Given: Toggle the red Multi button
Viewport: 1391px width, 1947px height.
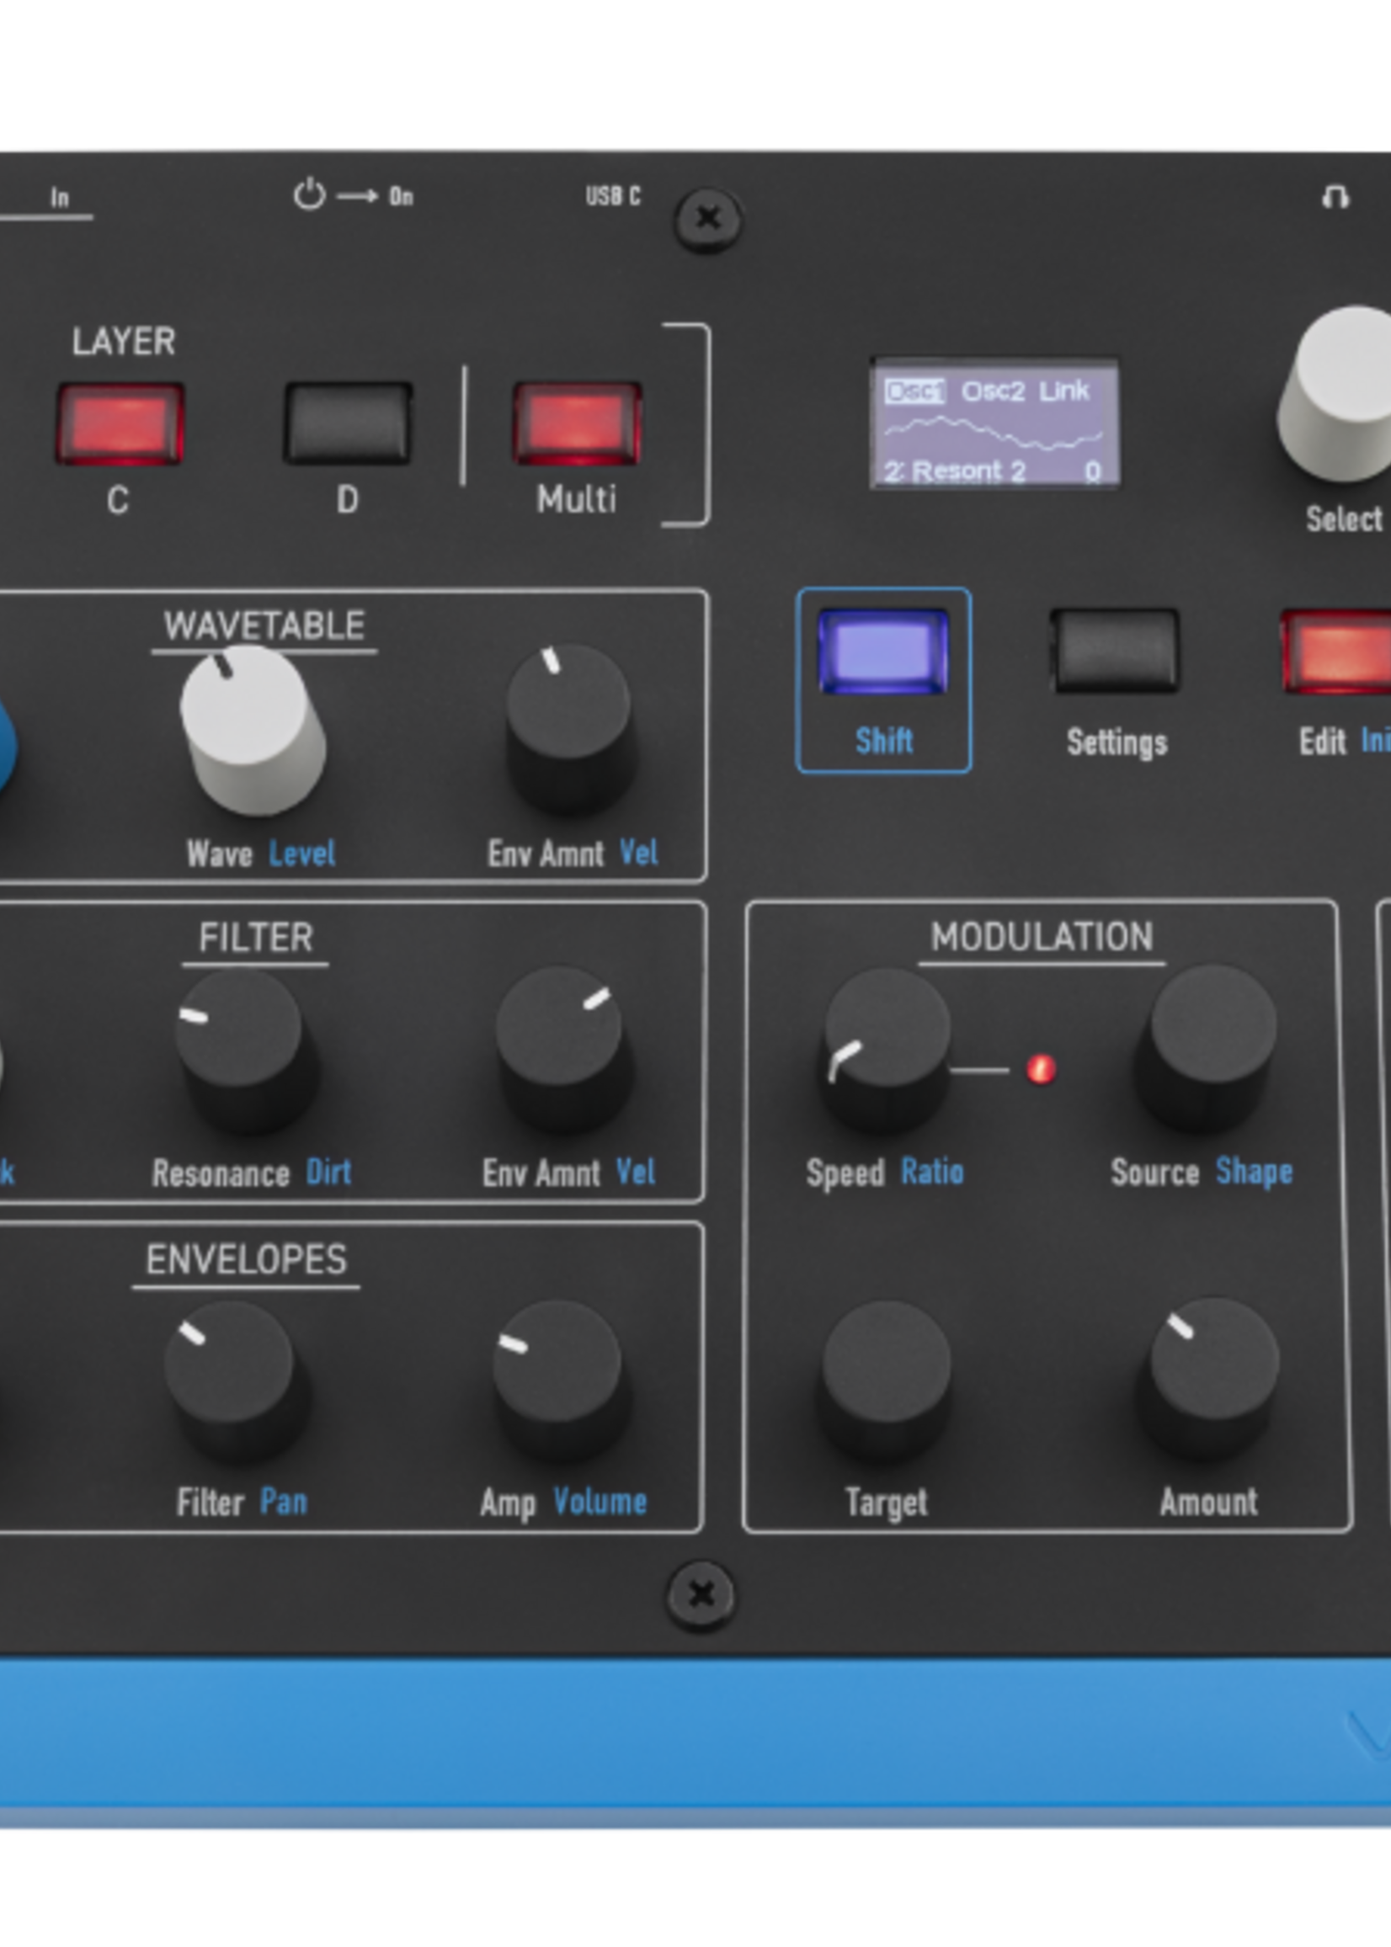Looking at the screenshot, I should coord(578,423).
